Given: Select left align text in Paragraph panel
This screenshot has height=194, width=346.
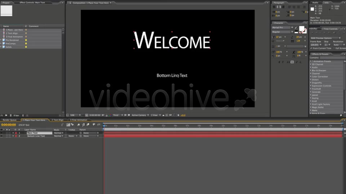Looking at the screenshot, I should point(274,7).
